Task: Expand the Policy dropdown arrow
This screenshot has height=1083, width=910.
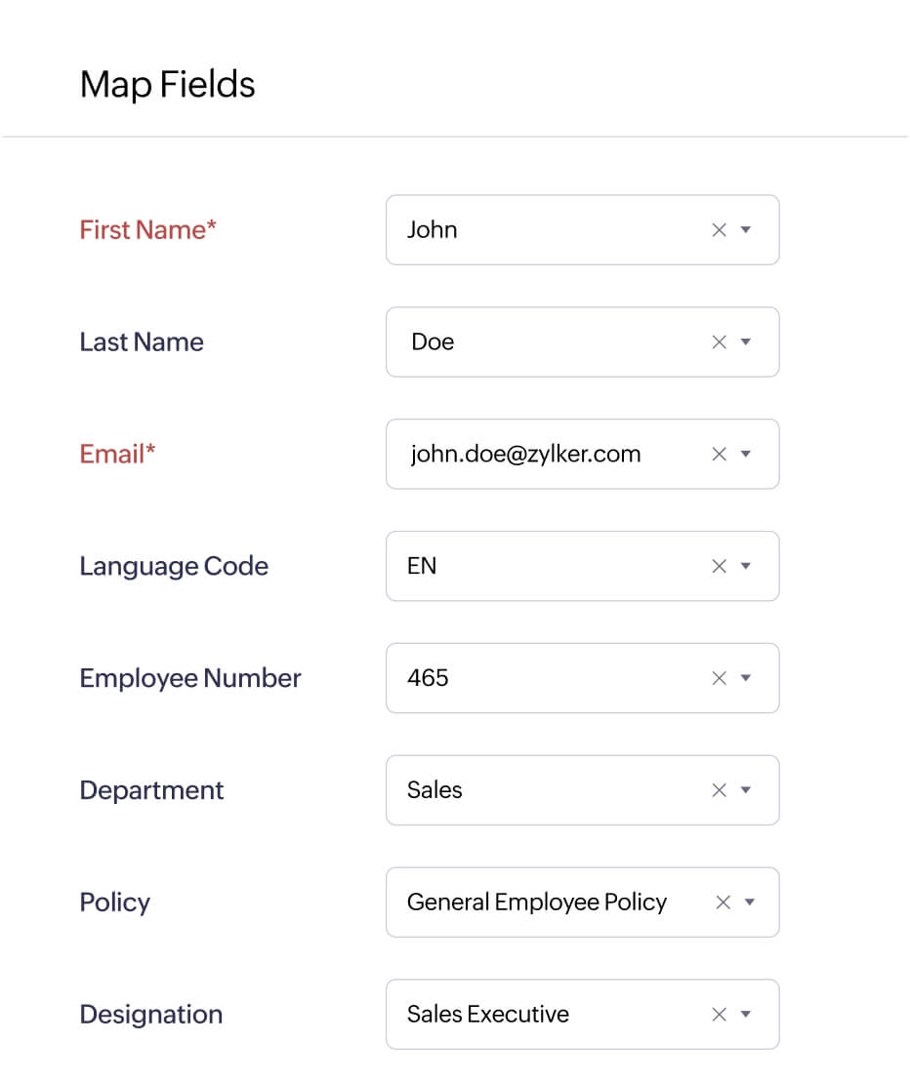Action: point(750,902)
